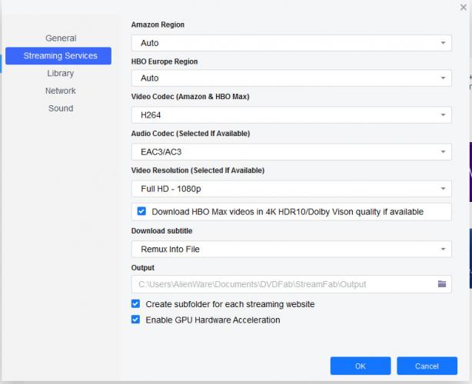472x384 pixels.
Task: Click the Amazon Region dropdown arrow
Action: (x=444, y=43)
